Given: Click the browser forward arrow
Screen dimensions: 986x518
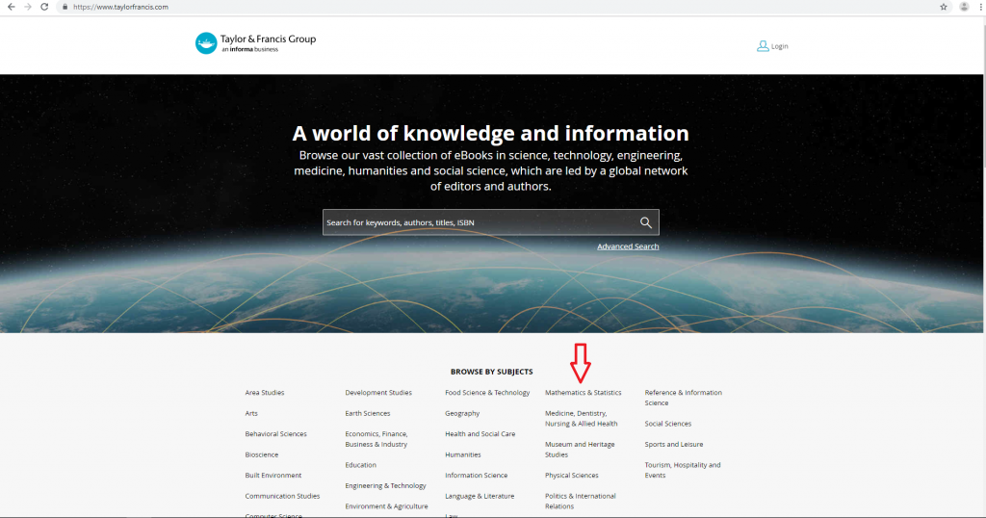Looking at the screenshot, I should 26,7.
